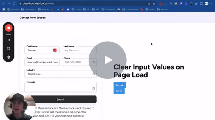Open the Components bookmarks folder
The width and height of the screenshot is (215, 120).
point(130,9)
